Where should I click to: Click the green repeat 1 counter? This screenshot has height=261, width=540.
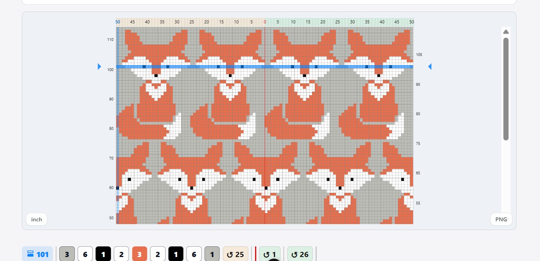(x=270, y=254)
